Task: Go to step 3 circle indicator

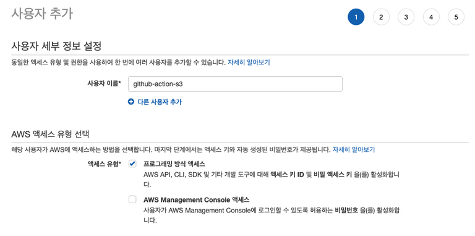Action: click(406, 17)
